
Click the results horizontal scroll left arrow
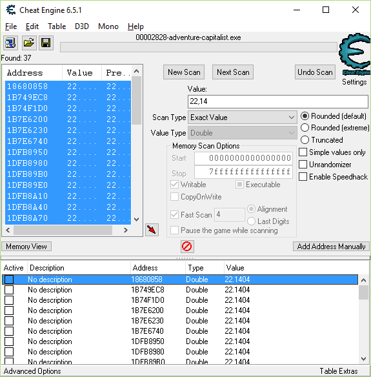(8, 230)
